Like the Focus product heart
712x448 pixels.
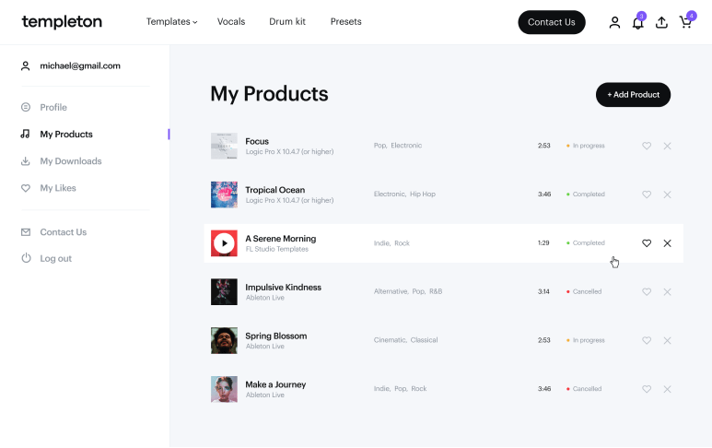point(647,146)
